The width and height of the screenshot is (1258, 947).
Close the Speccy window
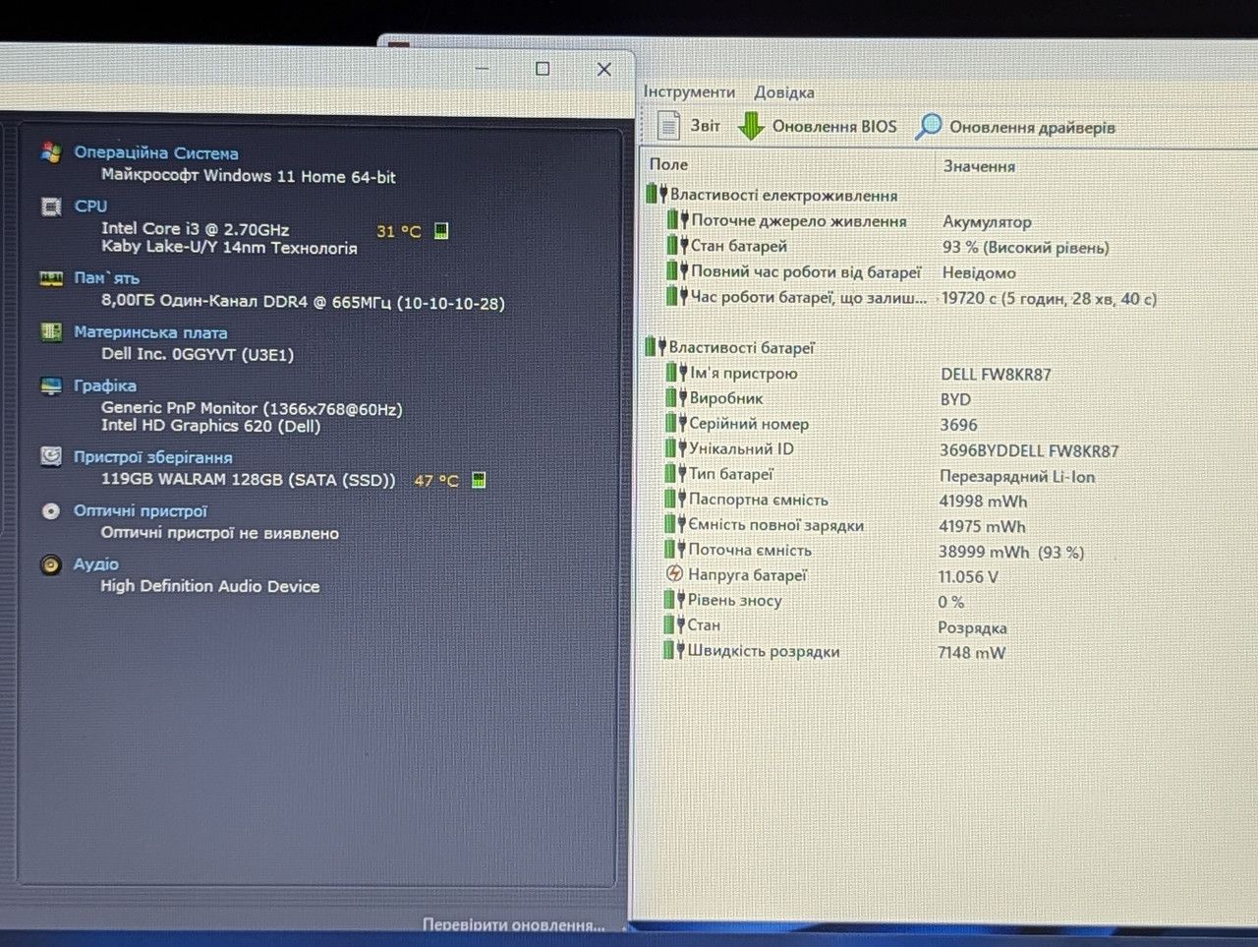click(x=604, y=69)
